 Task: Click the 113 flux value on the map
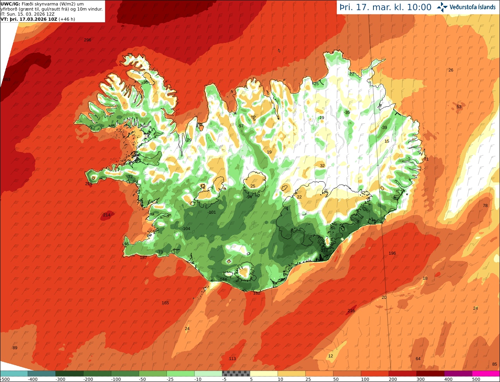[232, 359]
